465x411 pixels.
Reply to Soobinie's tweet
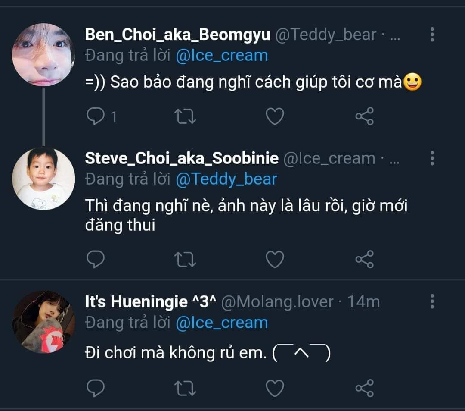click(96, 259)
